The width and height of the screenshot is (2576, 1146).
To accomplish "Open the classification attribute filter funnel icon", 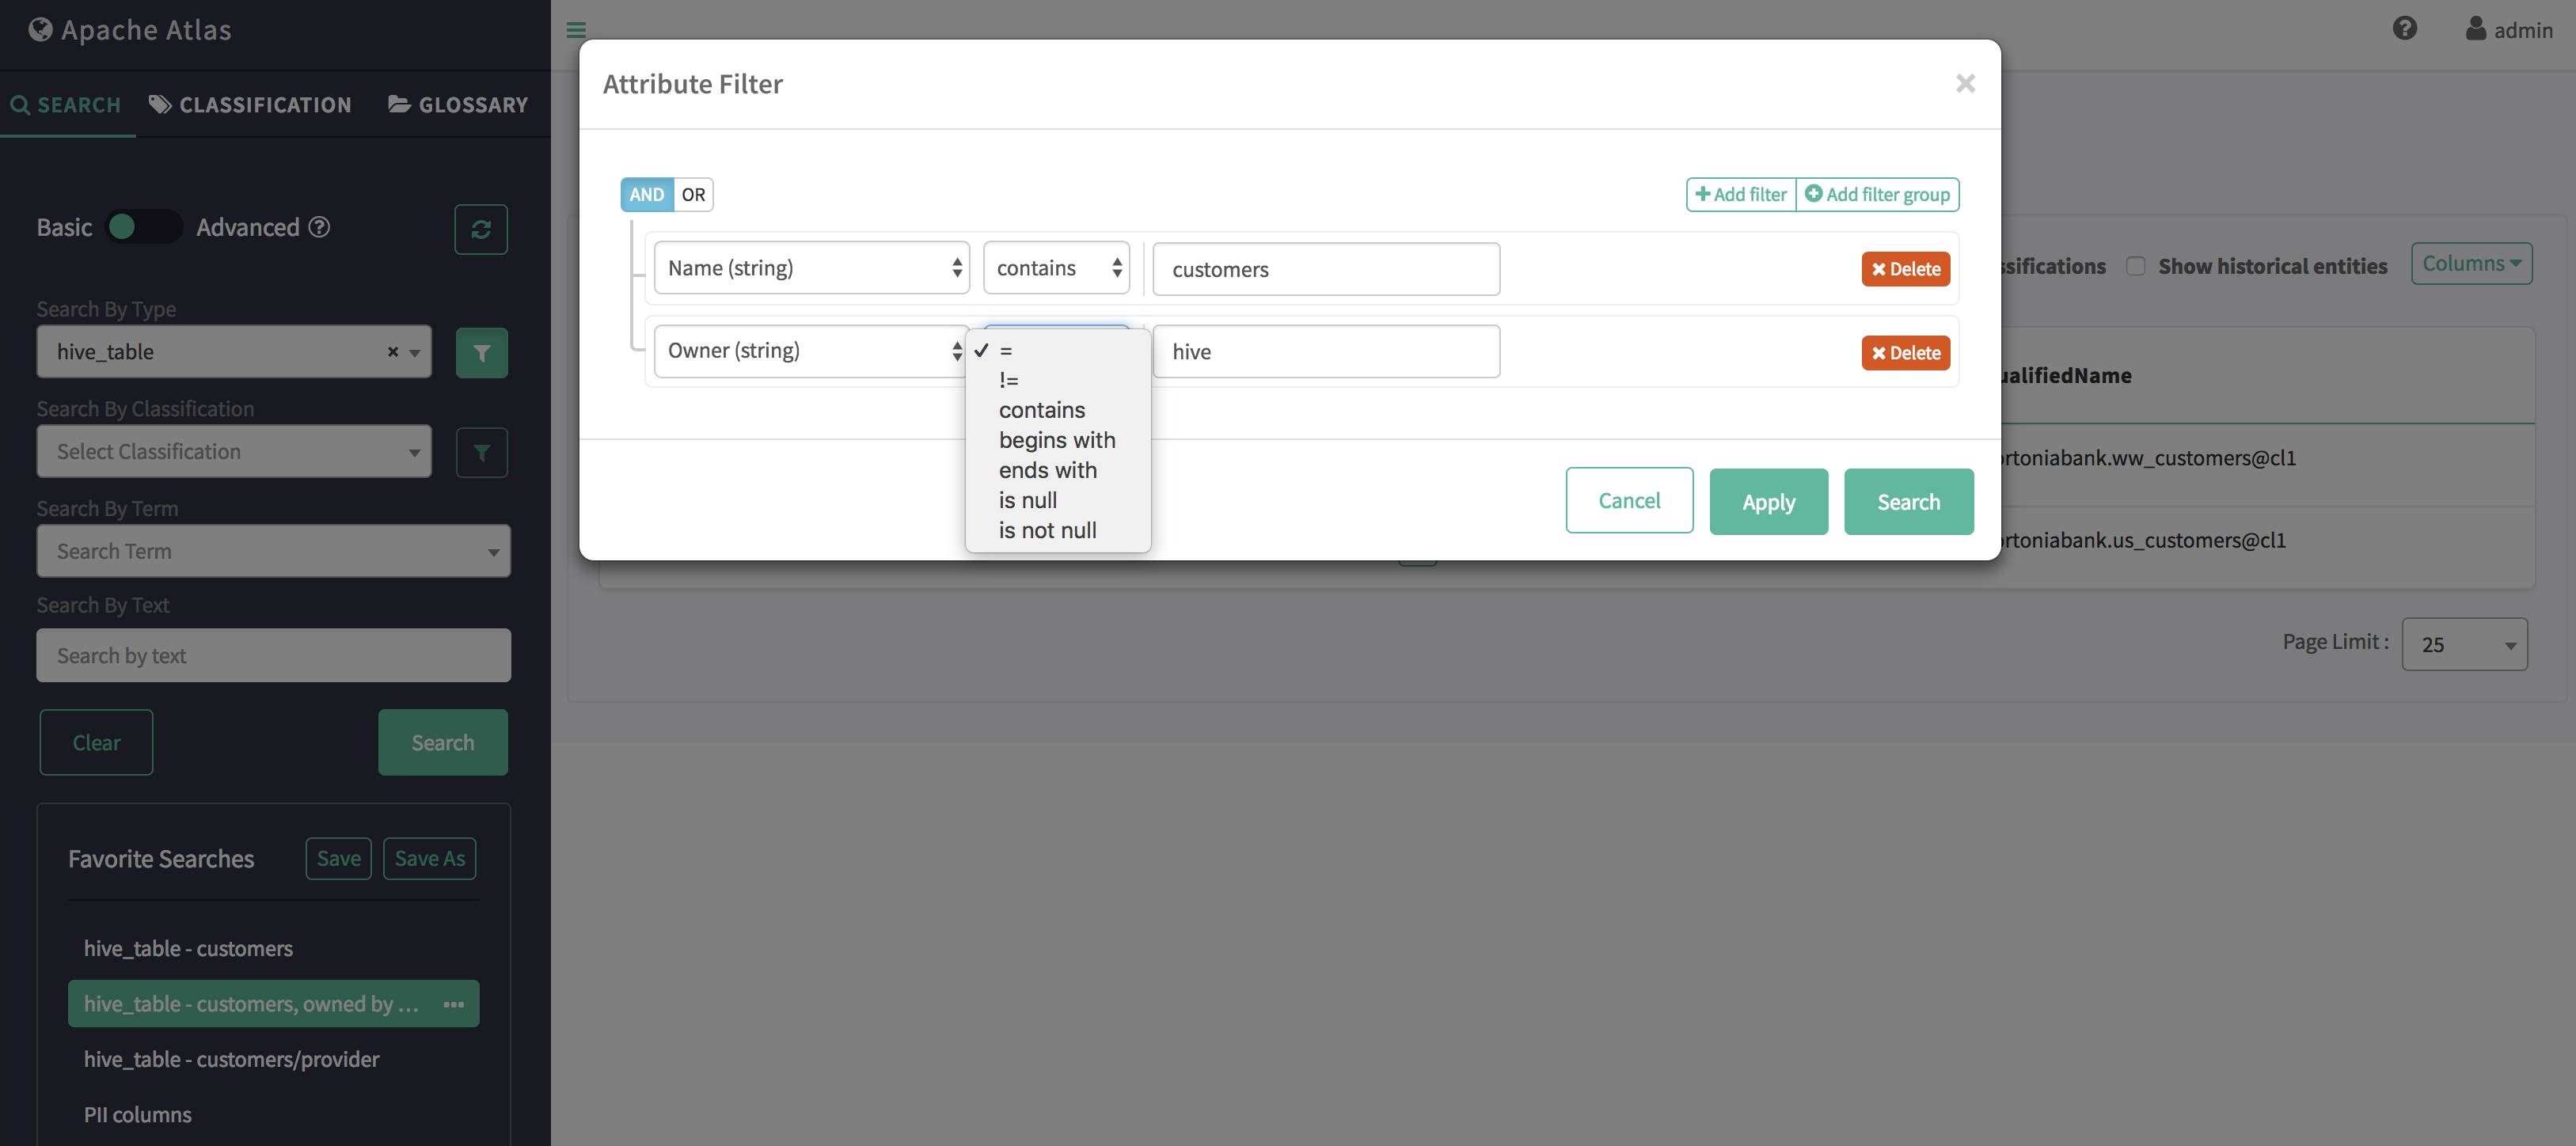I will pyautogui.click(x=481, y=452).
